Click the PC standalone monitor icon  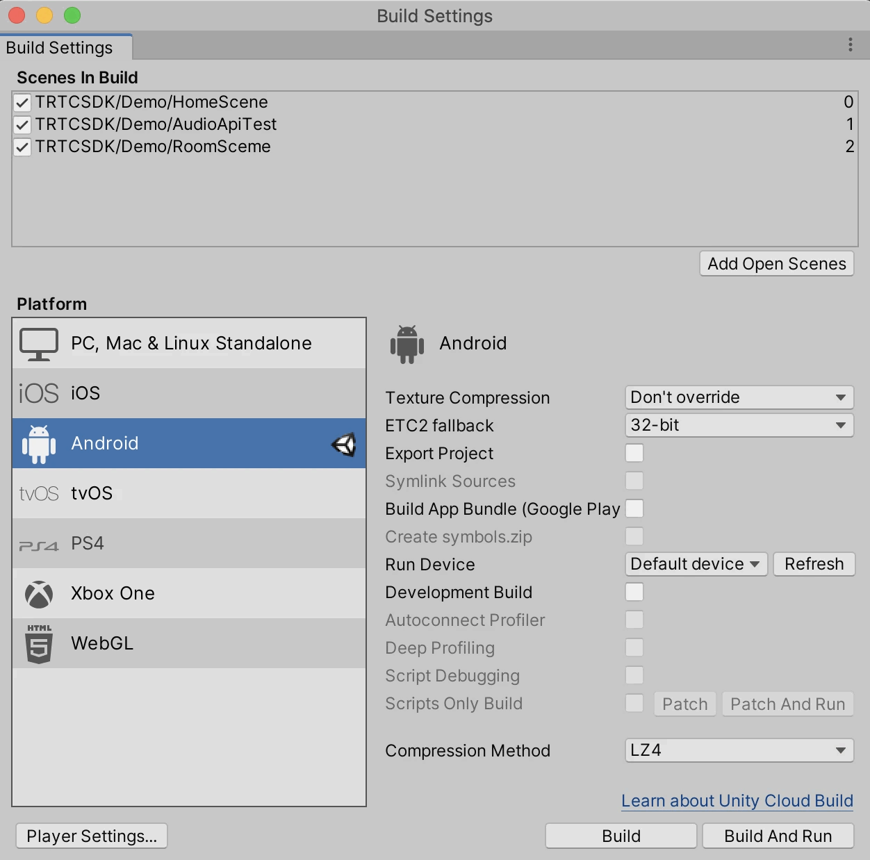pos(39,344)
